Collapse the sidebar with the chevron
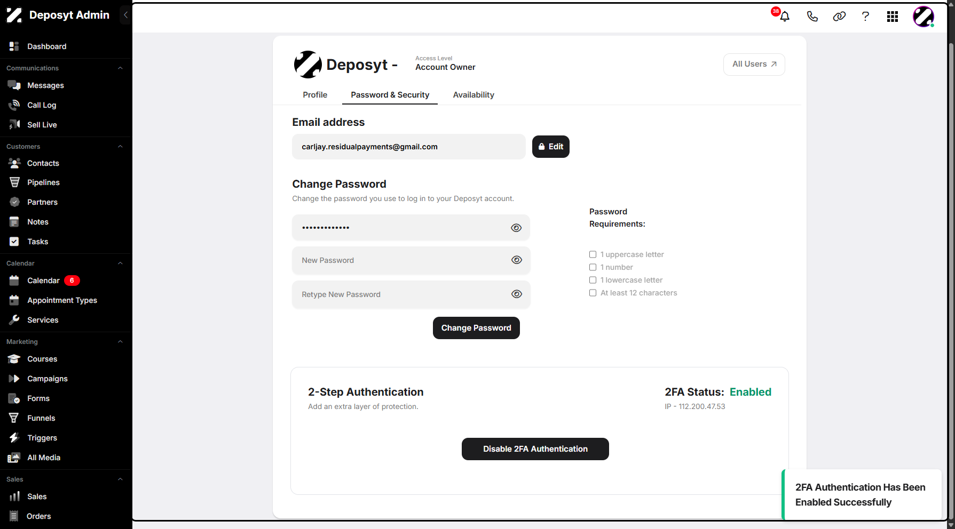This screenshot has width=955, height=529. [x=125, y=15]
